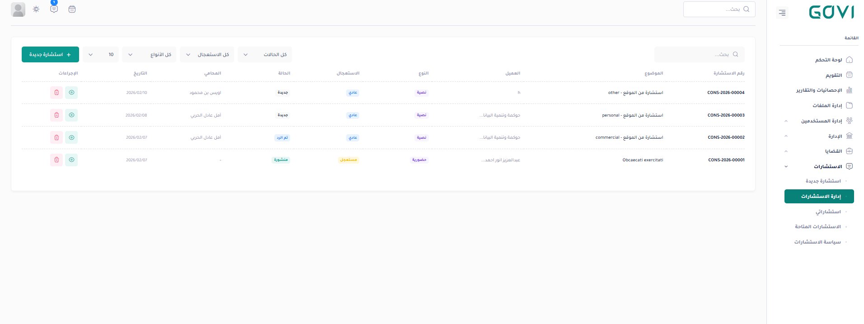Open استشاراتي submenu item
The height and width of the screenshot is (324, 864).
[x=828, y=211]
